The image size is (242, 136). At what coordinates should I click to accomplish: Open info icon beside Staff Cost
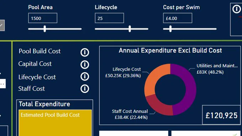click(x=85, y=89)
